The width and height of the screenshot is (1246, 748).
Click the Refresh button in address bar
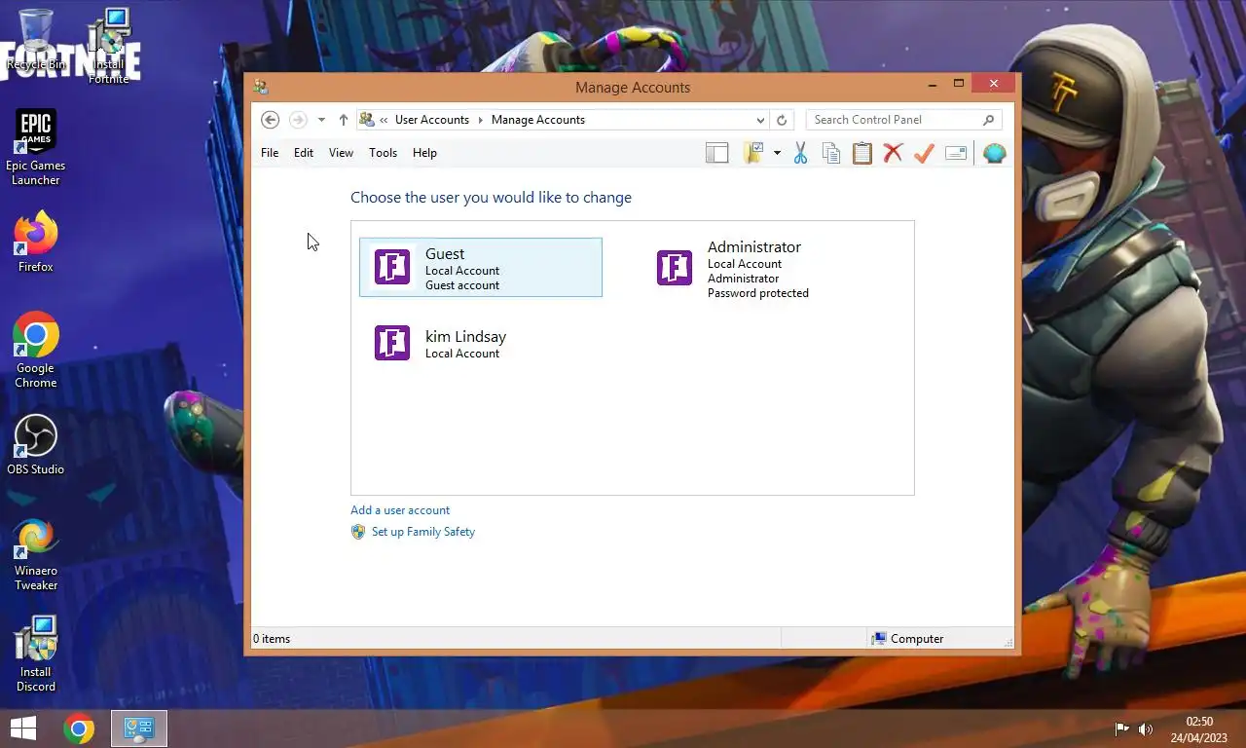[782, 120]
